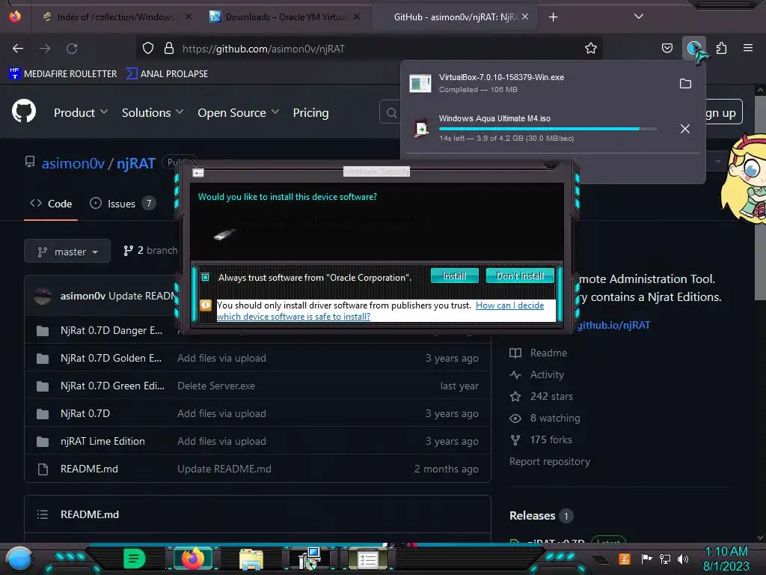Viewport: 766px width, 575px height.
Task: Click the GitHub octocat logo
Action: point(24,112)
